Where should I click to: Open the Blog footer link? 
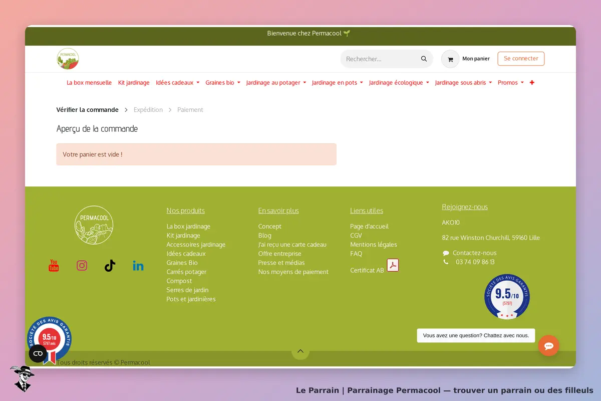[x=265, y=236]
